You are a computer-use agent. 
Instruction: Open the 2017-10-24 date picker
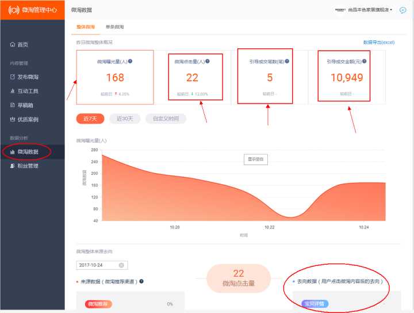[x=97, y=265]
